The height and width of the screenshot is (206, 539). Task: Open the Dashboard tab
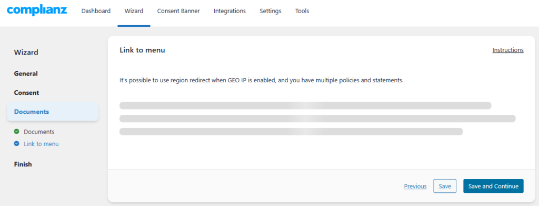(96, 11)
